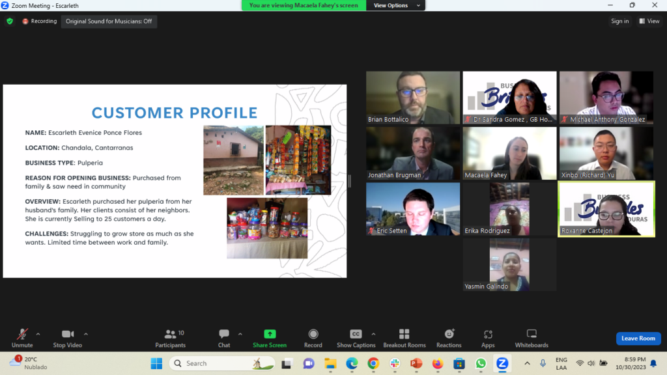The image size is (667, 375).
Task: Click the Leave Room button
Action: click(x=638, y=339)
